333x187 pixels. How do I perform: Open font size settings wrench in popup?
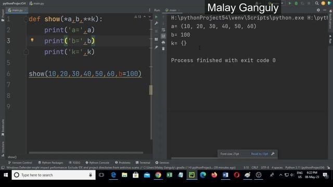[x=273, y=154]
